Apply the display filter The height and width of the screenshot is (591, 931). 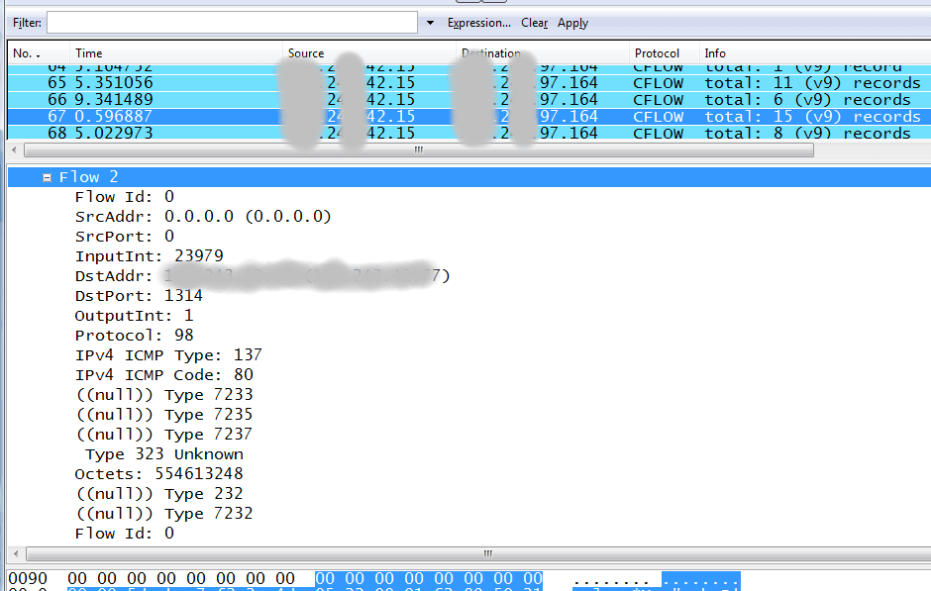click(572, 23)
